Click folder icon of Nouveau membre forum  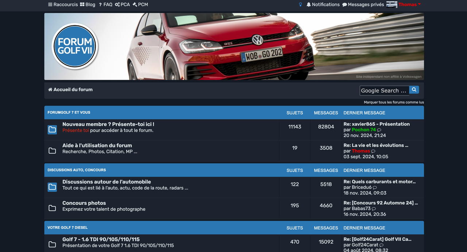click(52, 130)
